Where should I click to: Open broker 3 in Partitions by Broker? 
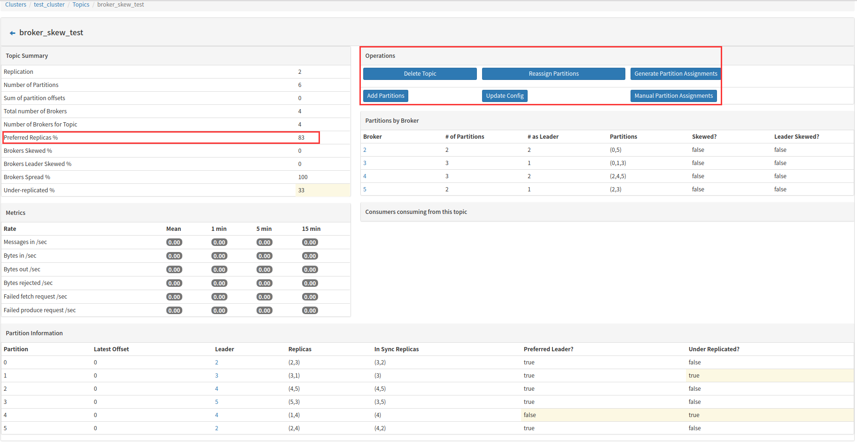365,163
